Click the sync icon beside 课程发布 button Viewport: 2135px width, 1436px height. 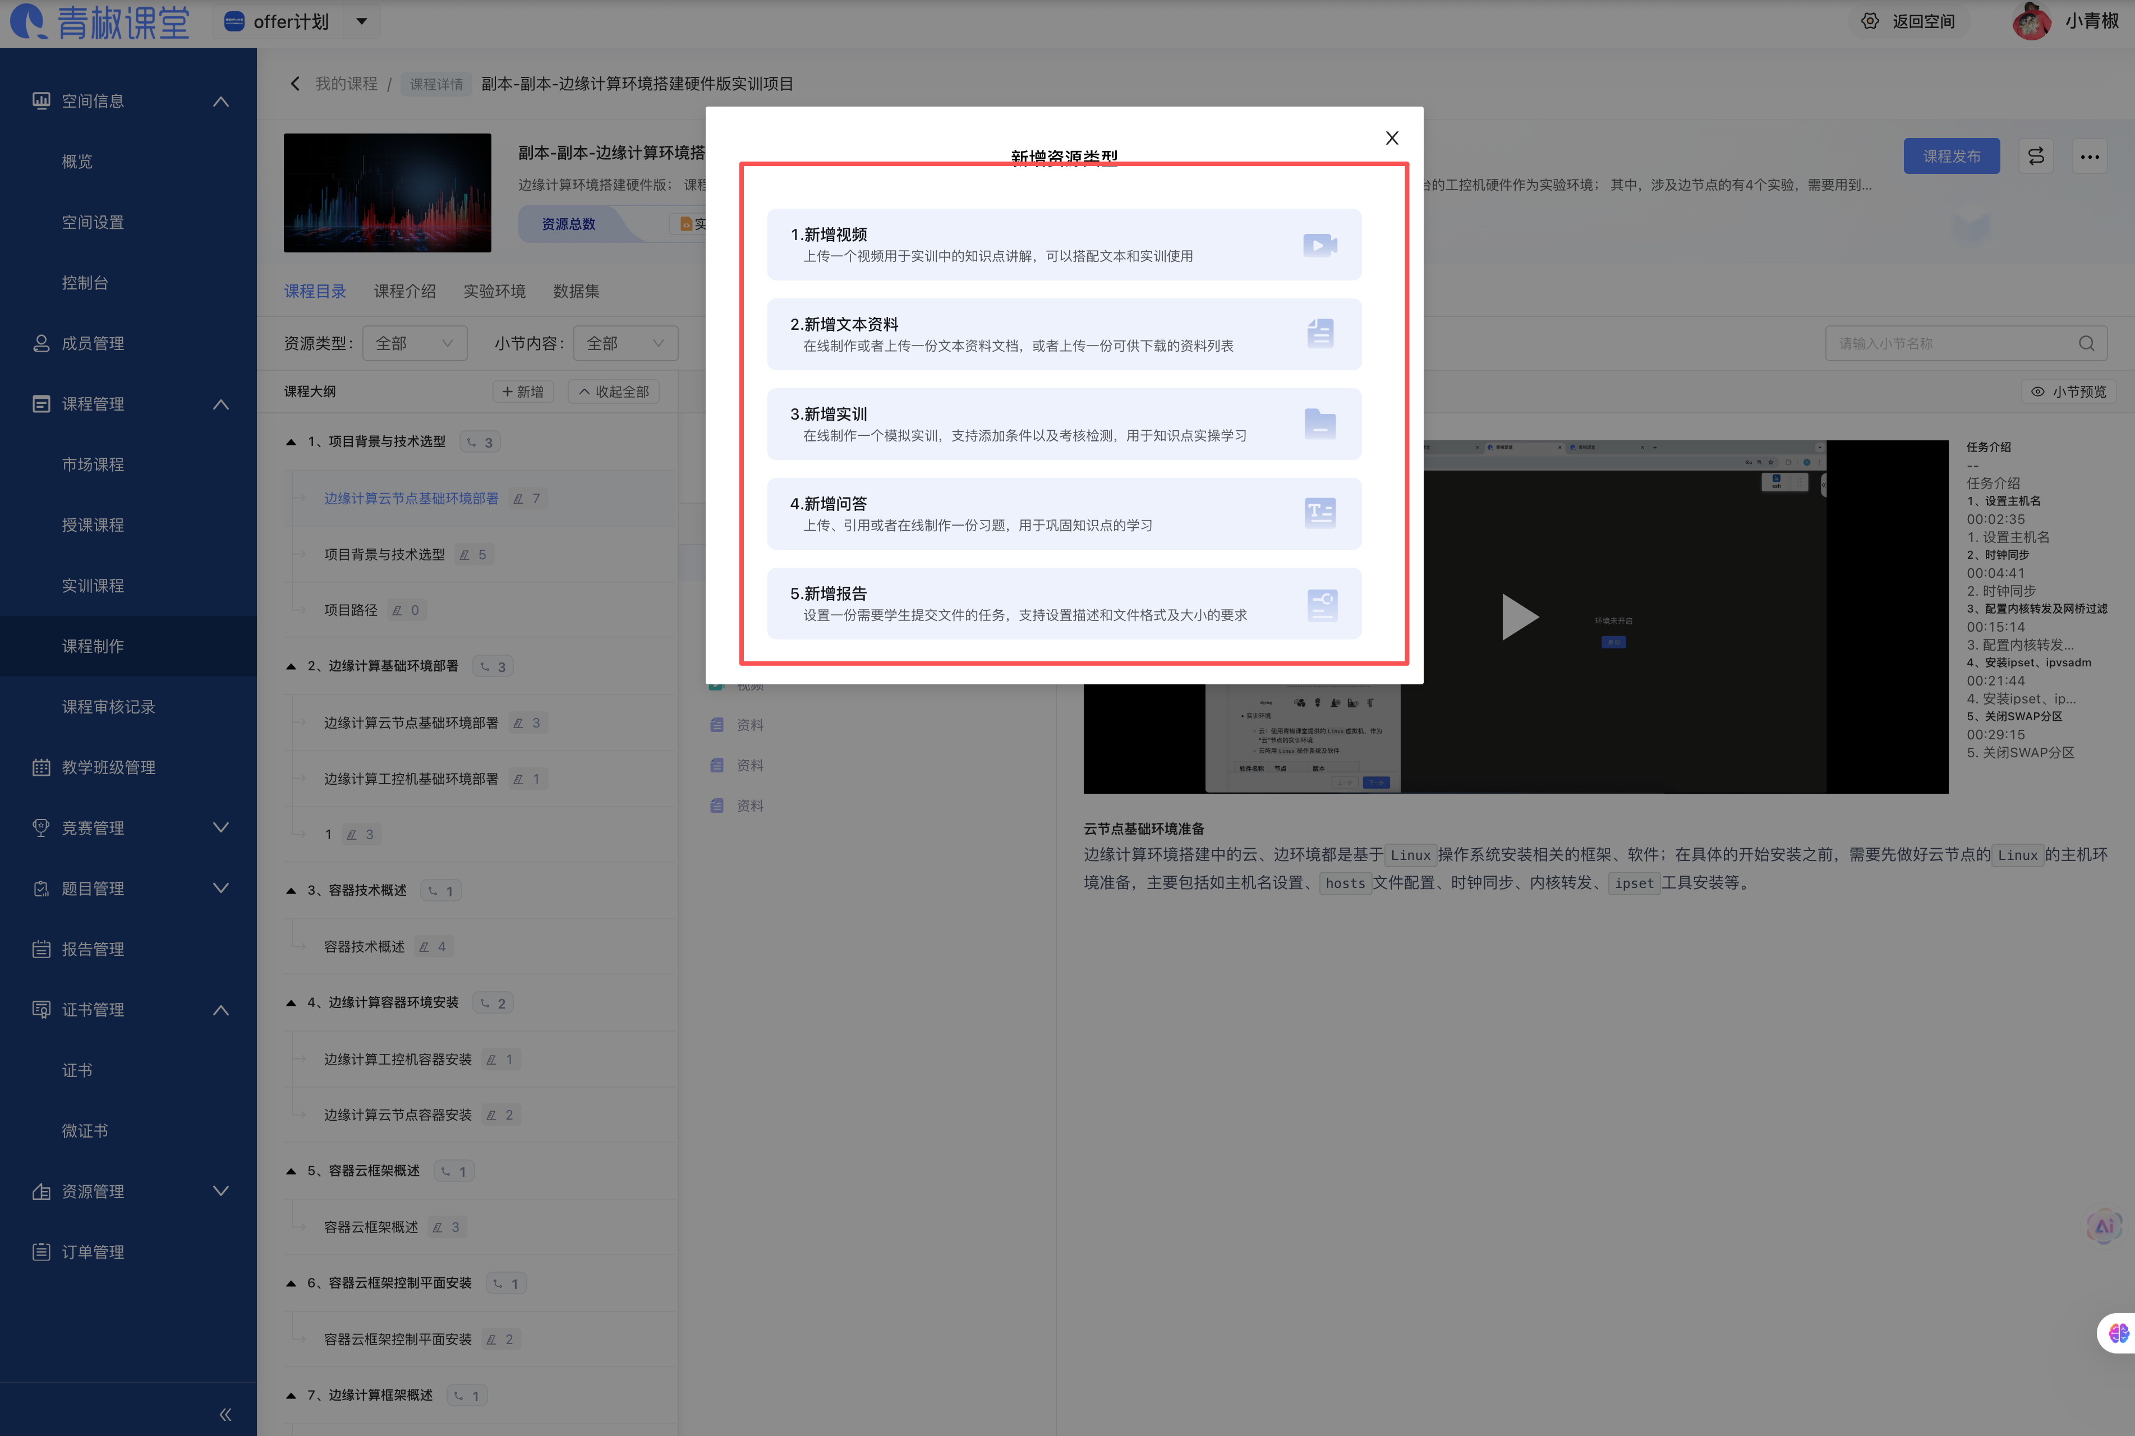pyautogui.click(x=2035, y=156)
